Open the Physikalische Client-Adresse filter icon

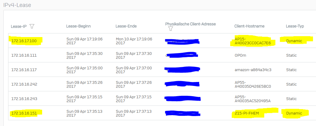pyautogui.click(x=171, y=29)
